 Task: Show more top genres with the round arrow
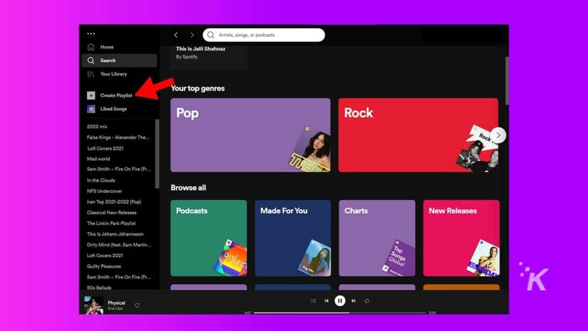pos(498,135)
